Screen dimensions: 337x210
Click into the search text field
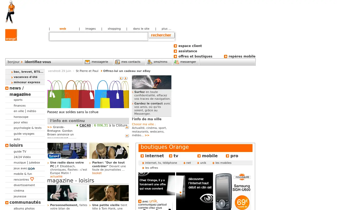click(99, 36)
